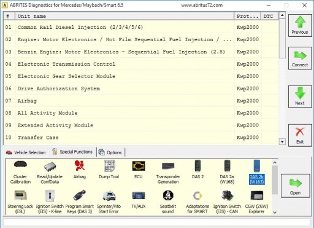Click the # column header
This screenshot has width=314, height=228.
tap(9, 16)
